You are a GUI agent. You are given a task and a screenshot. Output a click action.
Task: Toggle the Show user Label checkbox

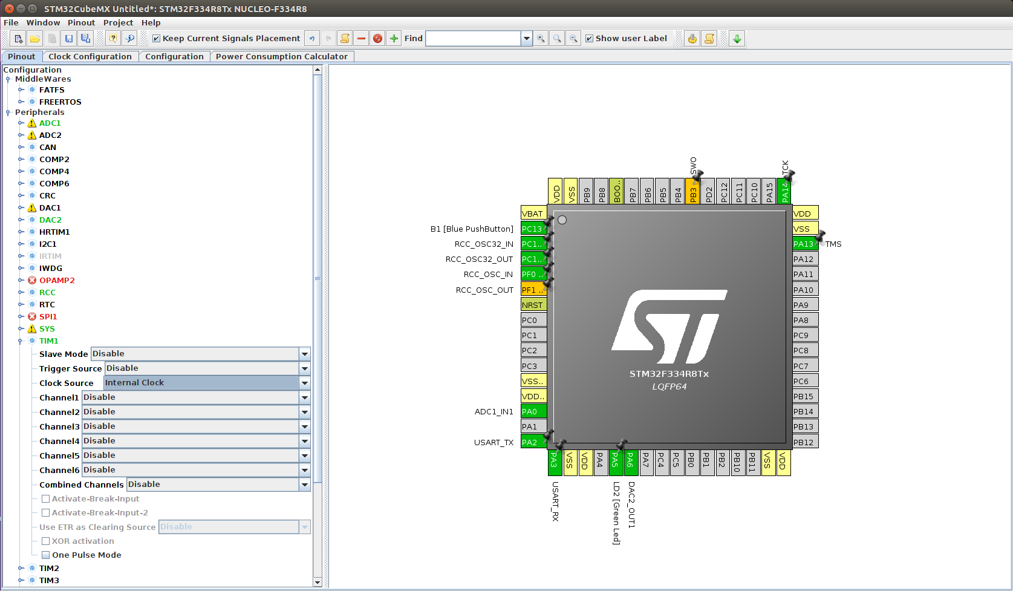pyautogui.click(x=590, y=39)
